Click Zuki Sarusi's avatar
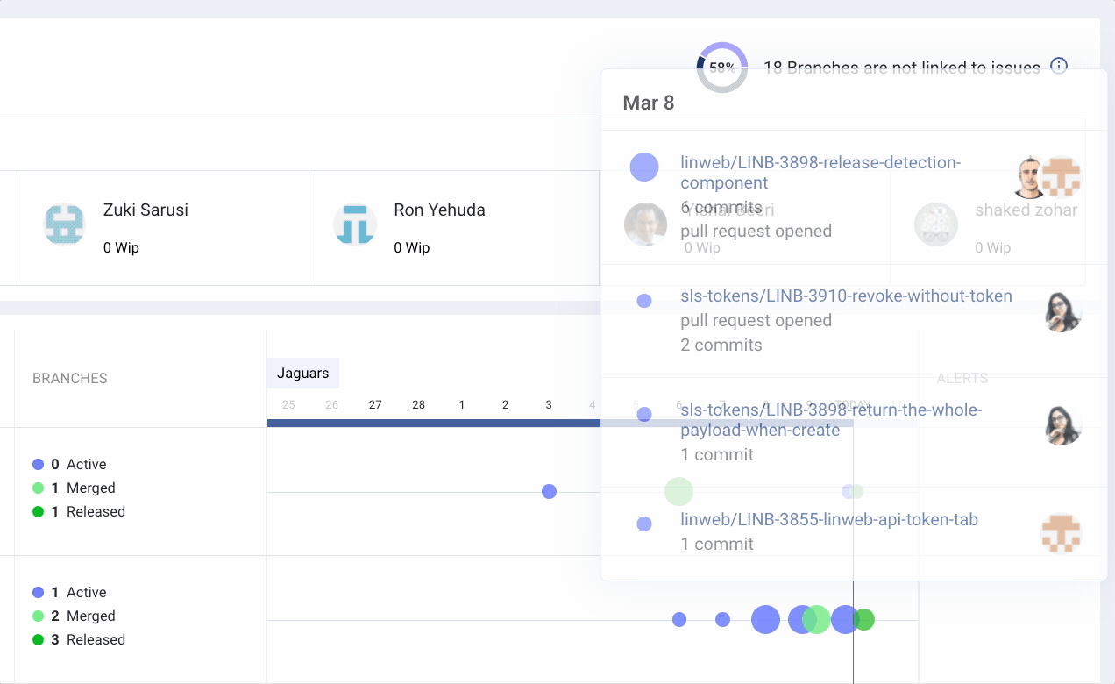The width and height of the screenshot is (1115, 684). (65, 224)
